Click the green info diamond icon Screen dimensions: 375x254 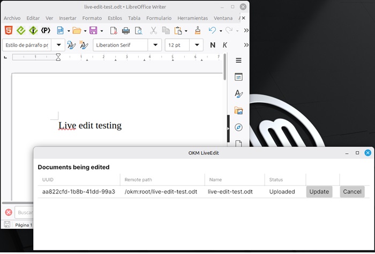pos(33,31)
